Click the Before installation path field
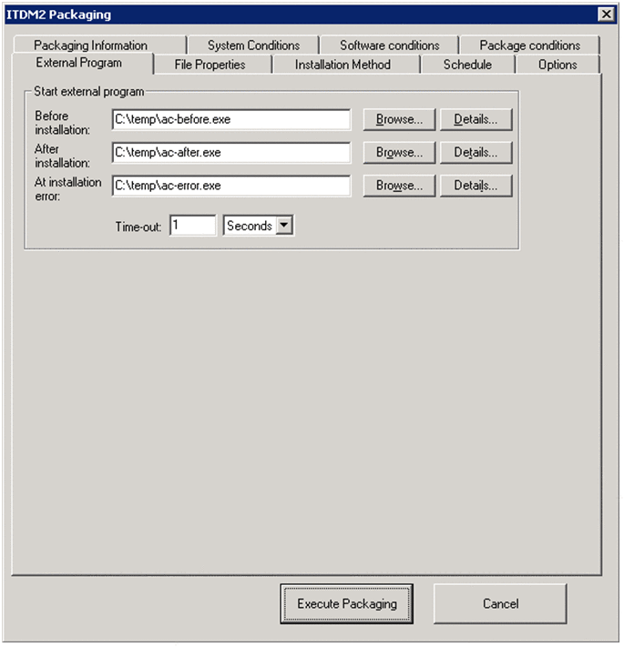The height and width of the screenshot is (647, 624). [x=231, y=119]
